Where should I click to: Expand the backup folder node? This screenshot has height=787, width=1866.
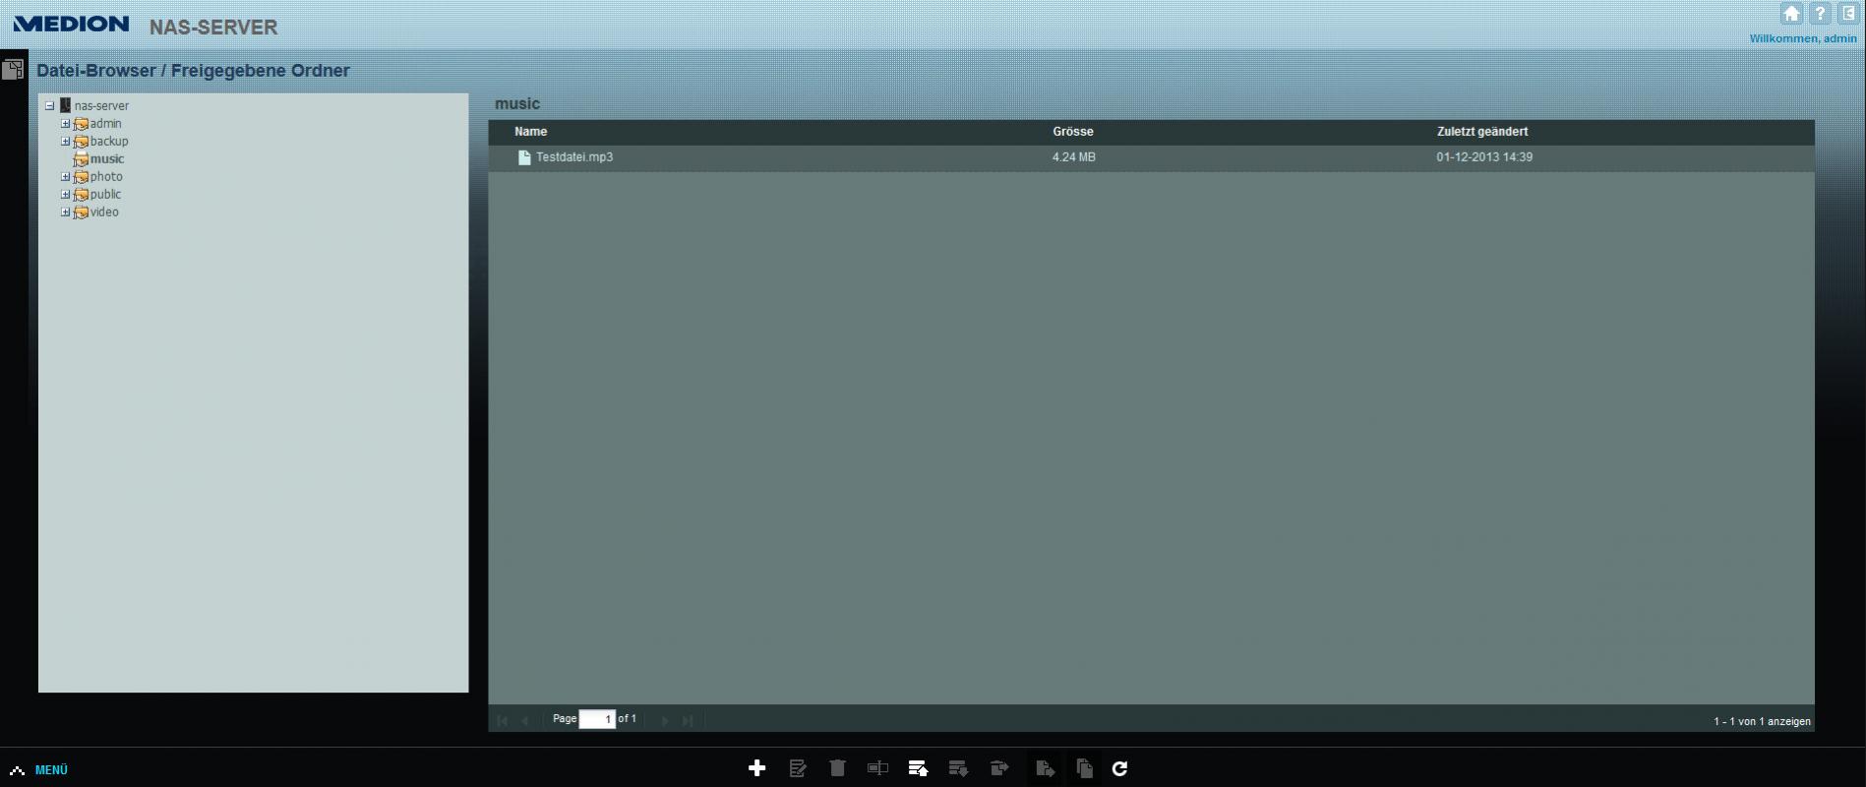tap(66, 142)
